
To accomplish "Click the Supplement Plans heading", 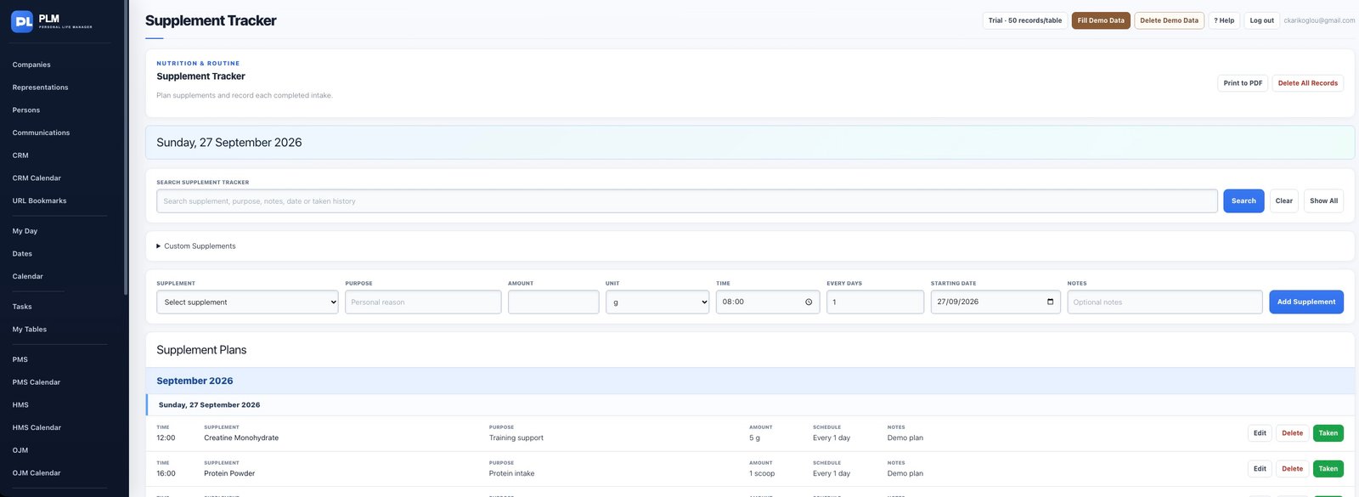I will point(201,350).
